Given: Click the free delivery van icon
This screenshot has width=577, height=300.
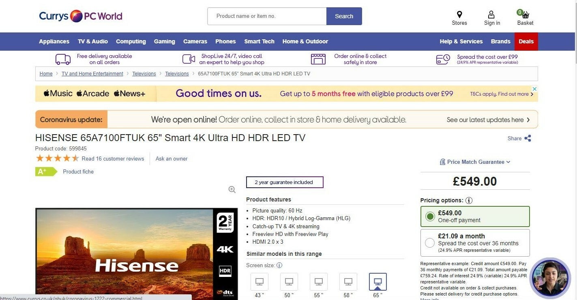Looking at the screenshot, I should [63, 59].
